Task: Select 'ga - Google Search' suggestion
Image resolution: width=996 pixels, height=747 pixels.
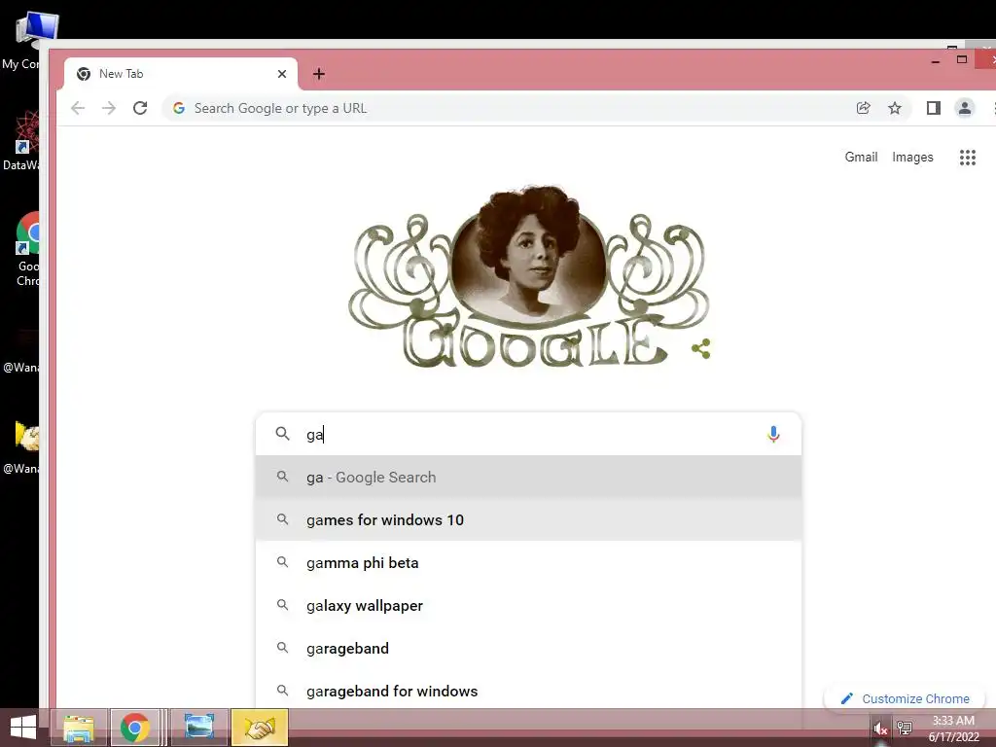Action: click(528, 477)
